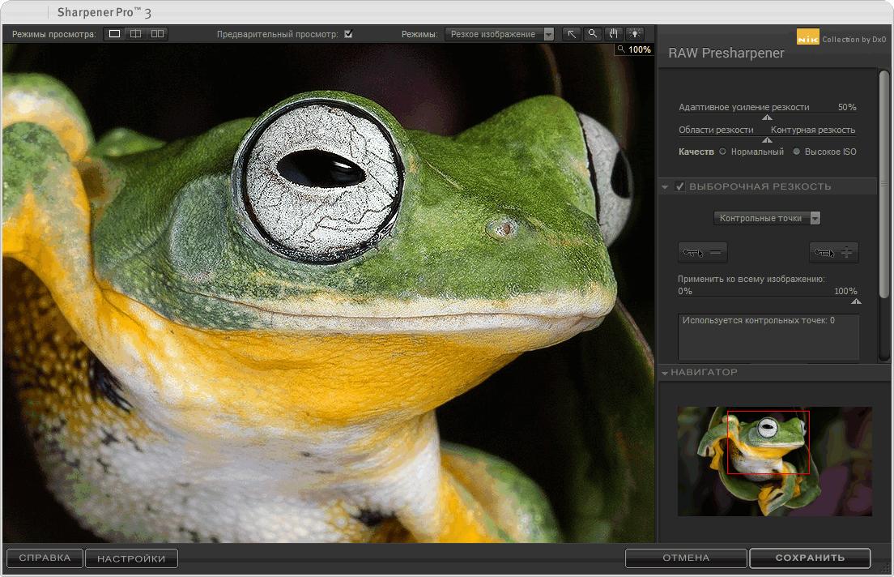Select the single image view mode

point(115,34)
